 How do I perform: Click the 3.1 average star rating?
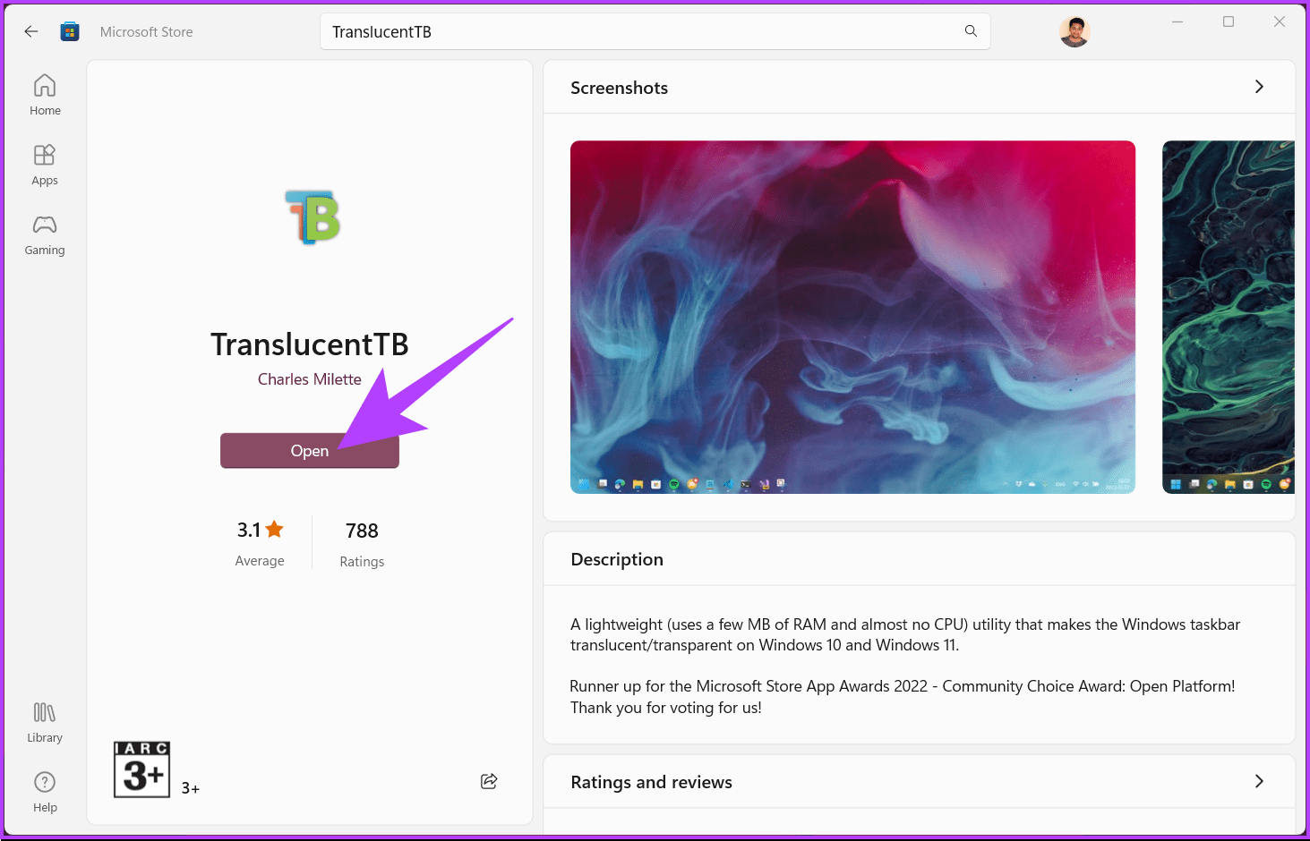click(260, 542)
